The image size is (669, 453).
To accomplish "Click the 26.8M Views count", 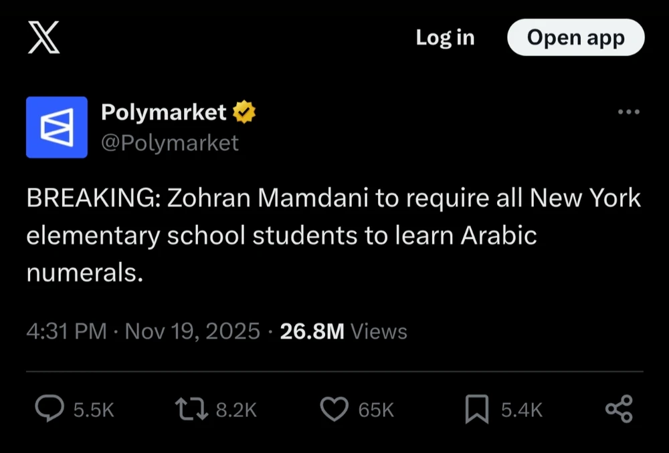I will (343, 331).
